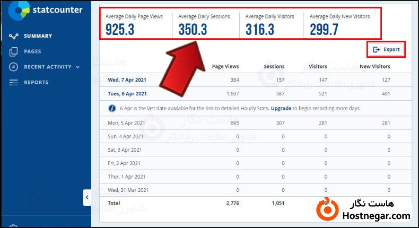This screenshot has height=228, width=419.
Task: Open the Upgrade link in the notice
Action: [281, 108]
